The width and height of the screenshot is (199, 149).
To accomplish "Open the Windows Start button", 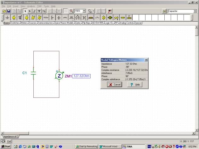I will pos(5,146).
